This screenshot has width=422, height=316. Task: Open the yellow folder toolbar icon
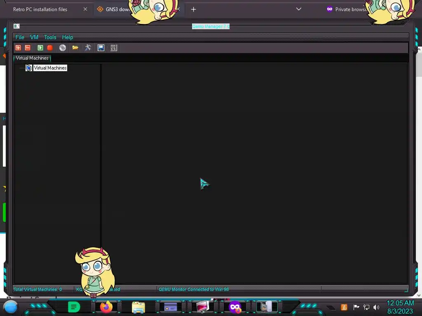(x=75, y=48)
